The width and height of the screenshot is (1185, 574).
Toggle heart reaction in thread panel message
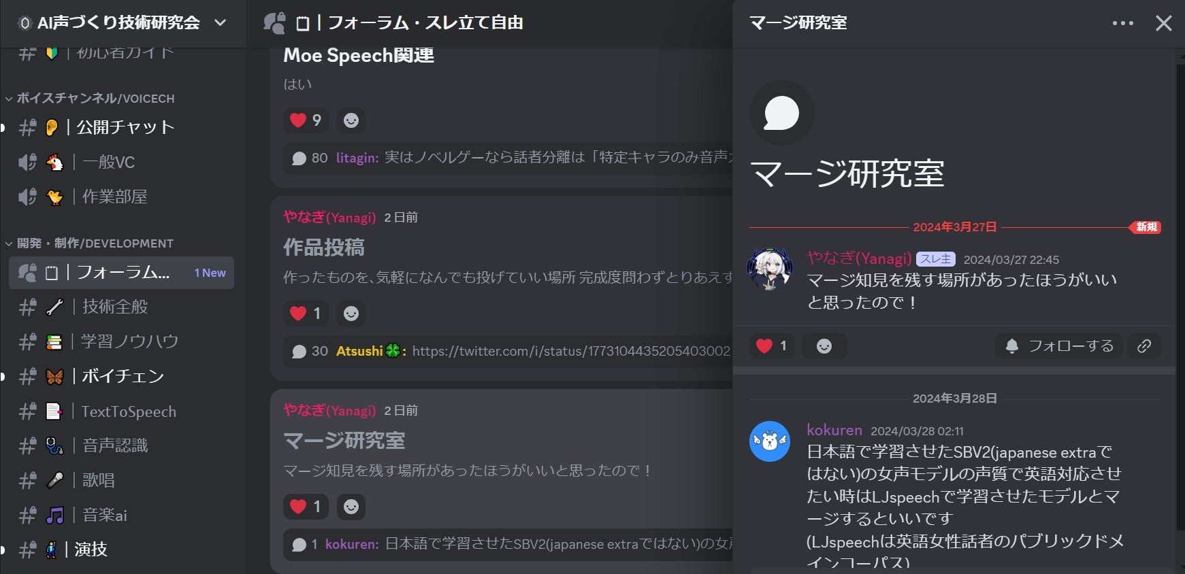tap(772, 346)
